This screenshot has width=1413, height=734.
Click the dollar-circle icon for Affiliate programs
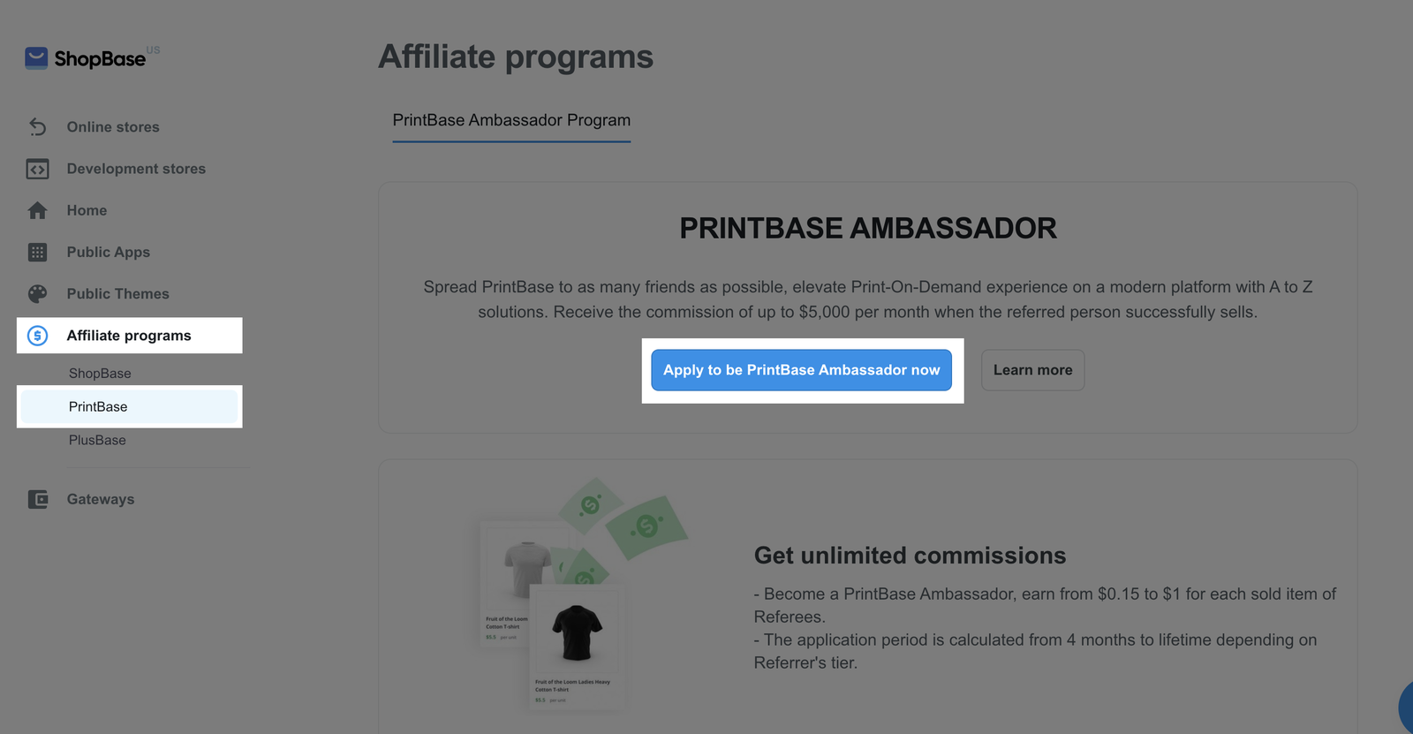point(37,336)
